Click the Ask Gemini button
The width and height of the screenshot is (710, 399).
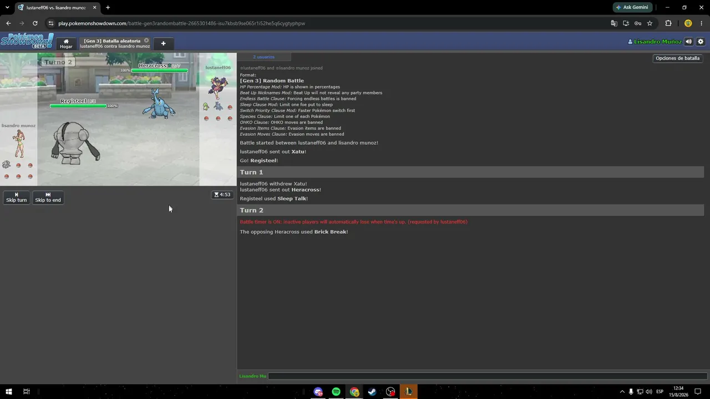pyautogui.click(x=632, y=7)
